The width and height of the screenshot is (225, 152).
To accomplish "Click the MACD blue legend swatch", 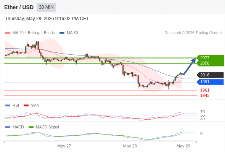I will [8, 127].
